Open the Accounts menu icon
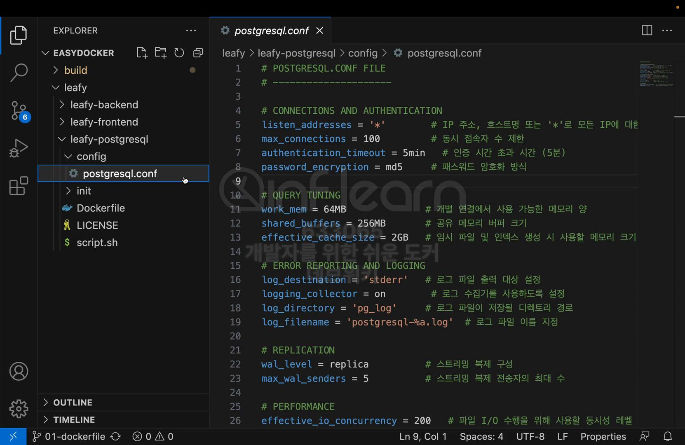This screenshot has height=445, width=685. pos(19,371)
